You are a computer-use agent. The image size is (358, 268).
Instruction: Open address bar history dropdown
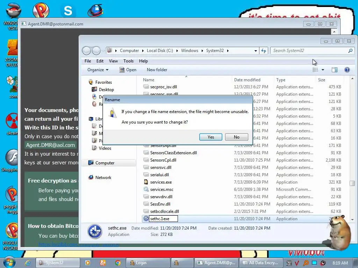click(x=256, y=51)
